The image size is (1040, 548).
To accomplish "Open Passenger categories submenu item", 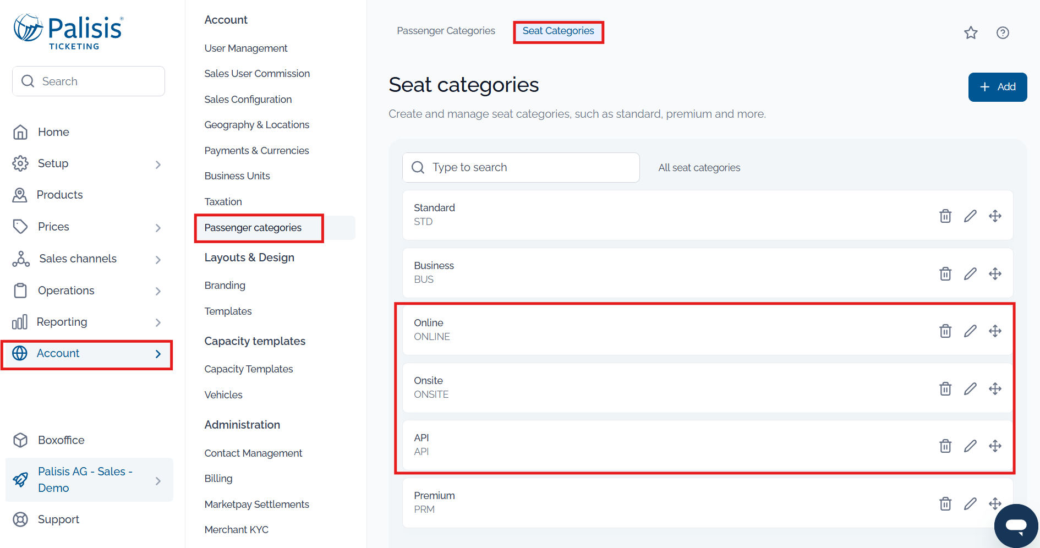I will 253,228.
